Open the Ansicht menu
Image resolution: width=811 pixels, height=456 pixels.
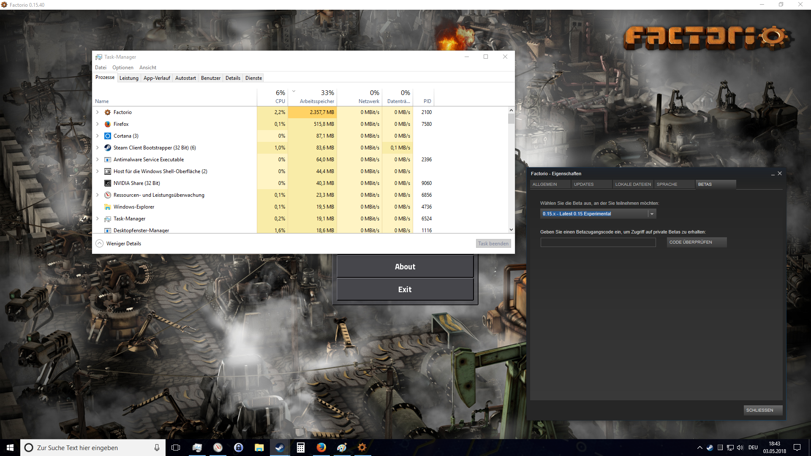point(148,68)
